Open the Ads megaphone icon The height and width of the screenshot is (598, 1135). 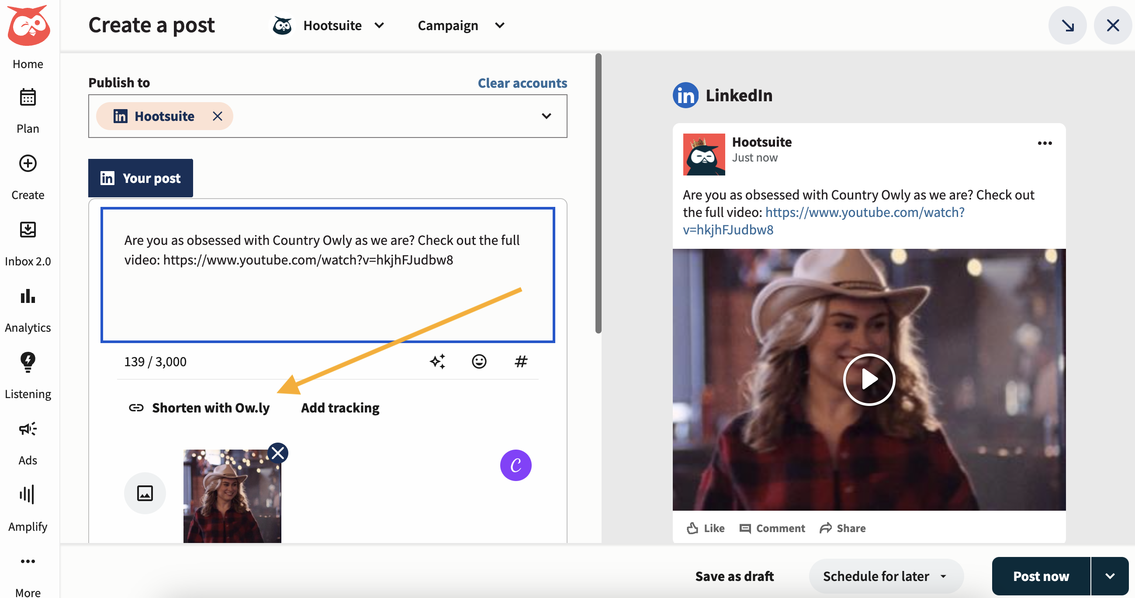28,429
